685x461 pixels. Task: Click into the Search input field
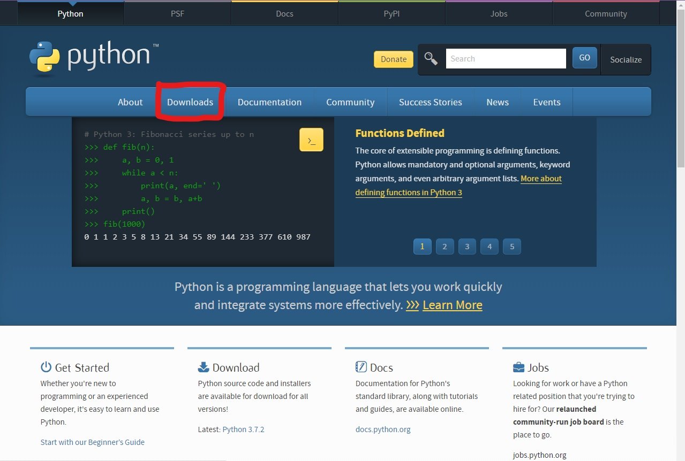pos(506,59)
